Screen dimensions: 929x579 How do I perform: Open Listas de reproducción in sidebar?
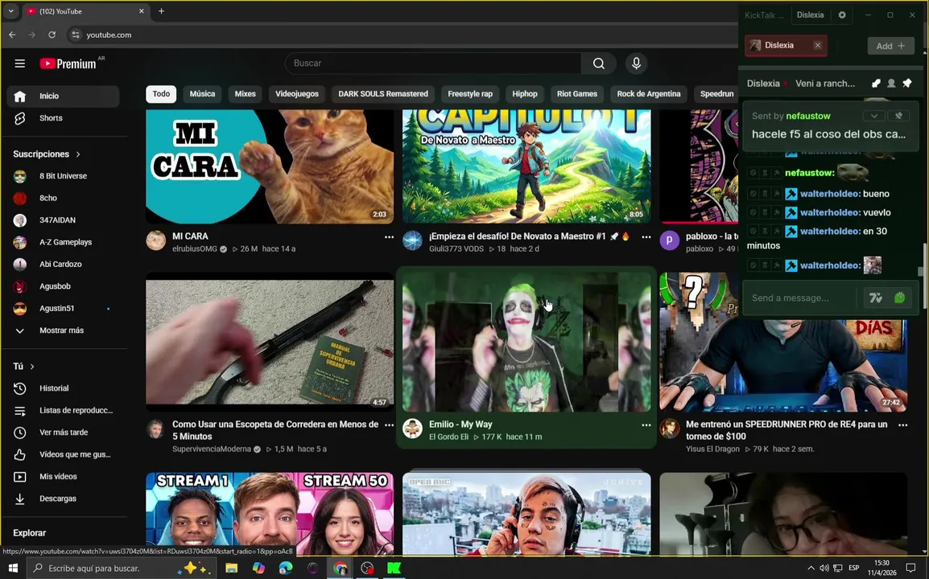coord(63,410)
